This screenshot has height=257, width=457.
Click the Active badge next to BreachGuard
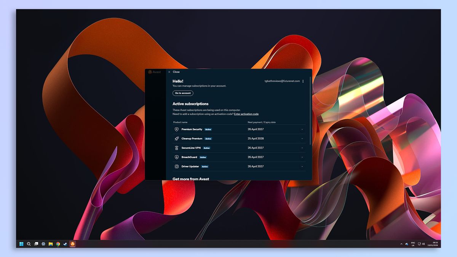(203, 157)
